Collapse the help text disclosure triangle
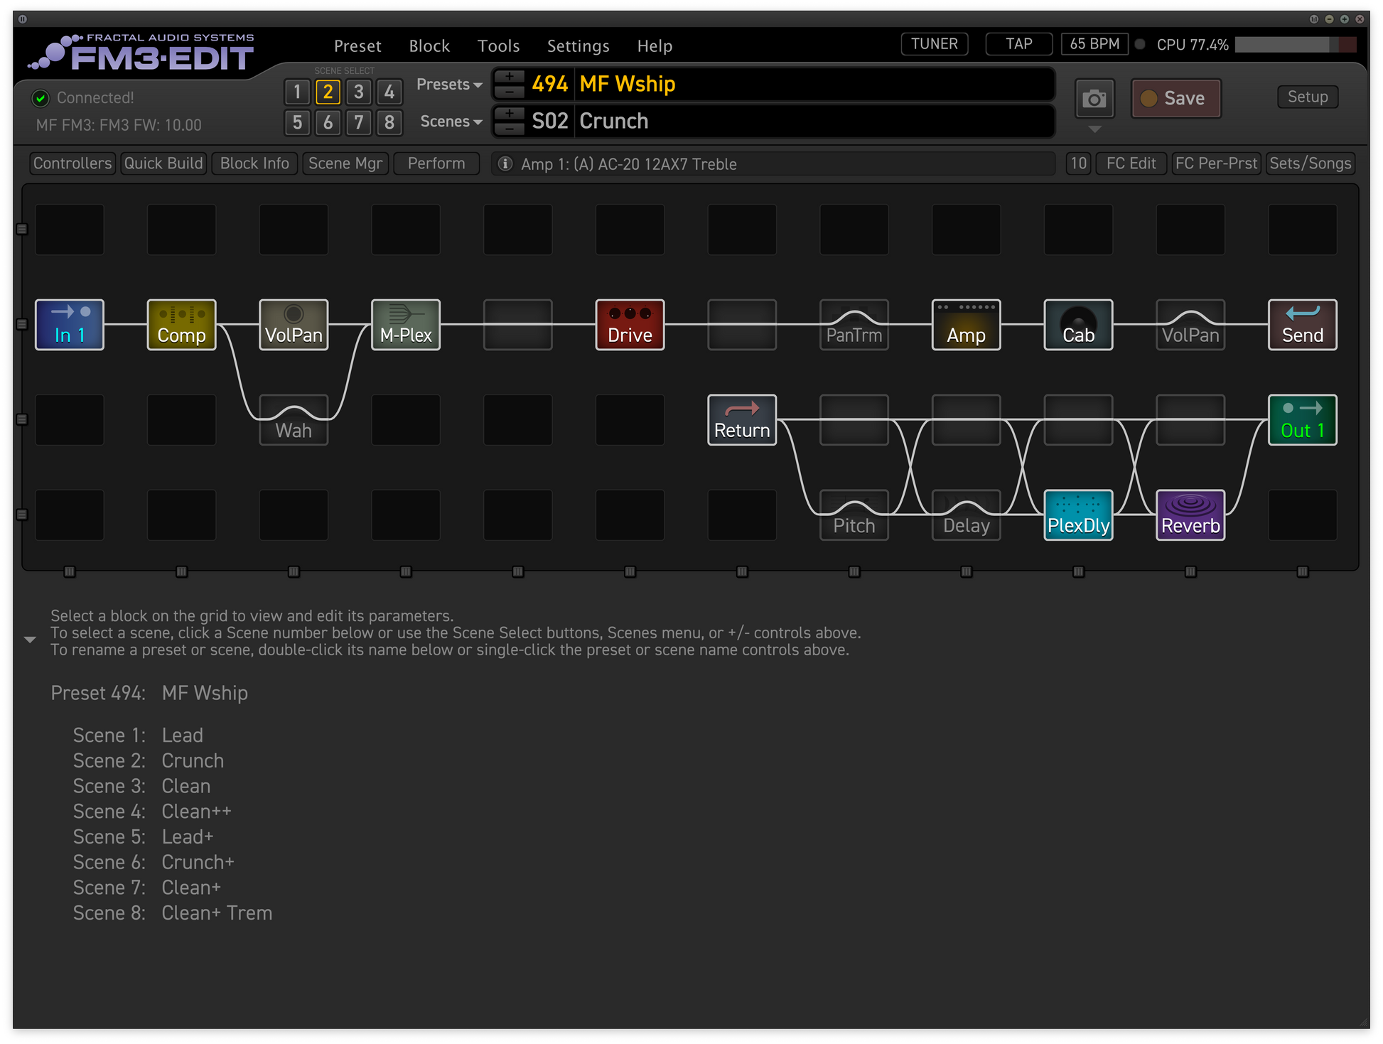This screenshot has height=1044, width=1383. [x=30, y=640]
